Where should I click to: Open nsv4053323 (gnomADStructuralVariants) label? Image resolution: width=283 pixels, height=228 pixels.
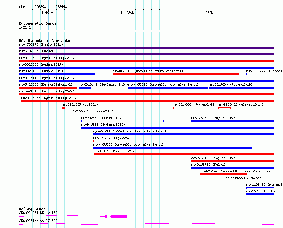163,84
